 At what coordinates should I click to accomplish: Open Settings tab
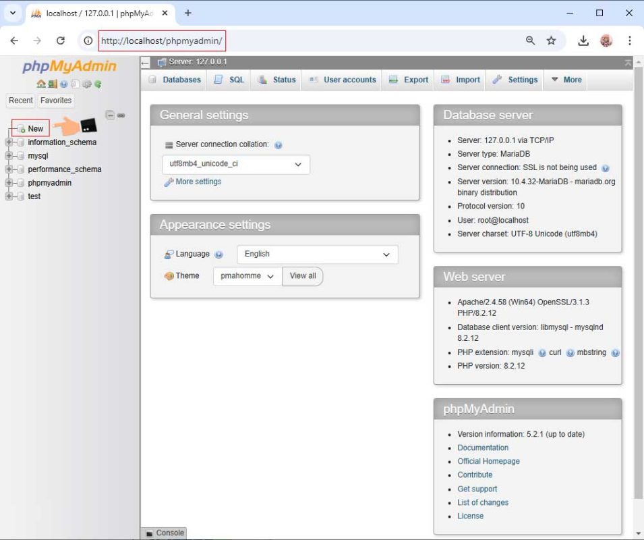pos(515,80)
